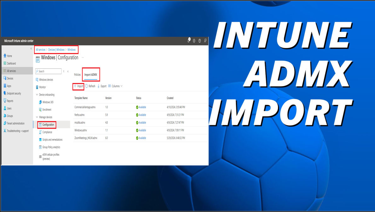Click inside the Search field
Image resolution: width=375 pixels, height=212 pixels.
tap(49, 71)
